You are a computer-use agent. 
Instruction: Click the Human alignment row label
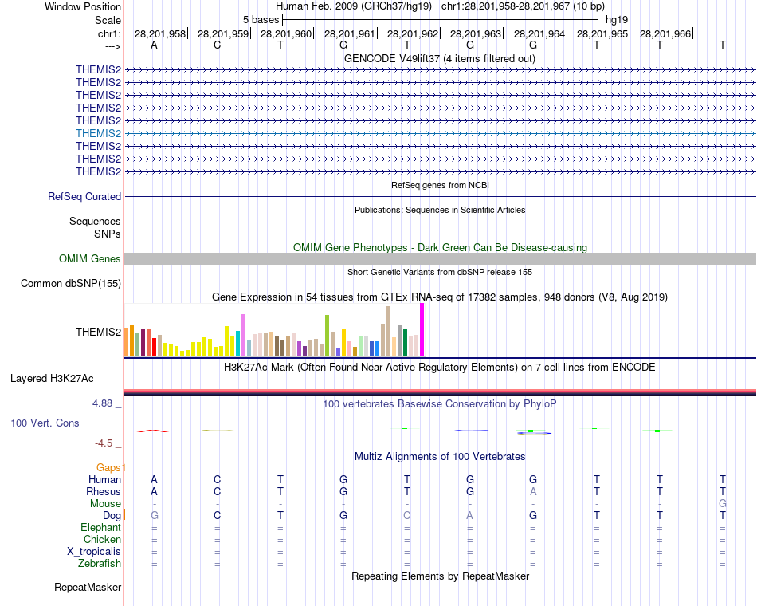coord(104,480)
